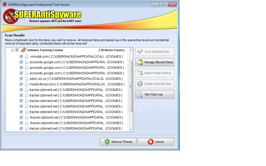Click the green shield icon on Remove Threats

tap(107, 142)
